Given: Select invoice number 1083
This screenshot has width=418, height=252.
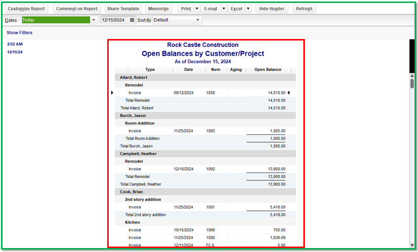Looking at the screenshot, I should tap(210, 131).
